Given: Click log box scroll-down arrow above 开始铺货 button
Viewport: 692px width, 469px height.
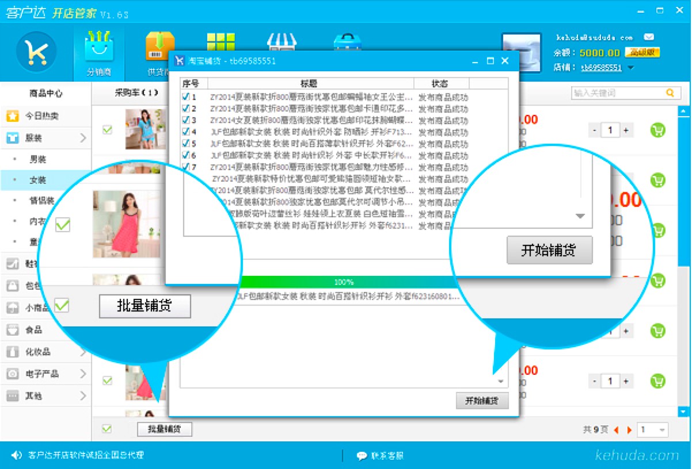Looking at the screenshot, I should pyautogui.click(x=500, y=382).
